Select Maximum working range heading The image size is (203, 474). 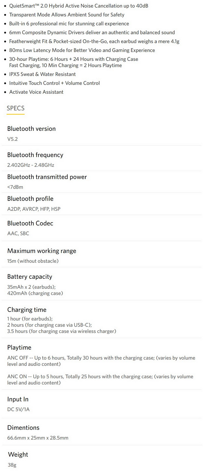point(42,251)
